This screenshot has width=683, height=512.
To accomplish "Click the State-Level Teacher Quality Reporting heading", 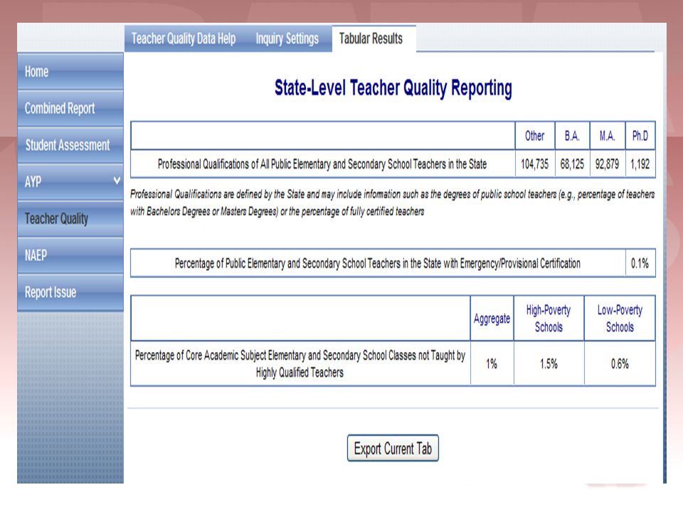I will tap(393, 88).
